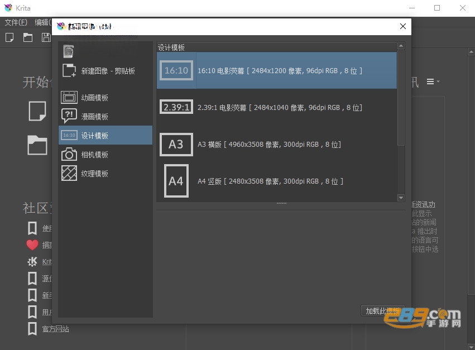Select 新建图像 - 剪贴板 option
The width and height of the screenshot is (475, 350).
pyautogui.click(x=105, y=71)
